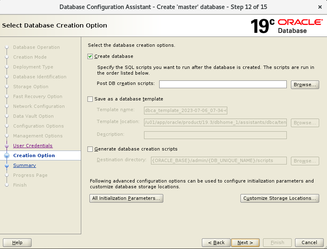Screen dimensions: 327x249
Task: Click the Deployment Type step label
Action: (33, 67)
